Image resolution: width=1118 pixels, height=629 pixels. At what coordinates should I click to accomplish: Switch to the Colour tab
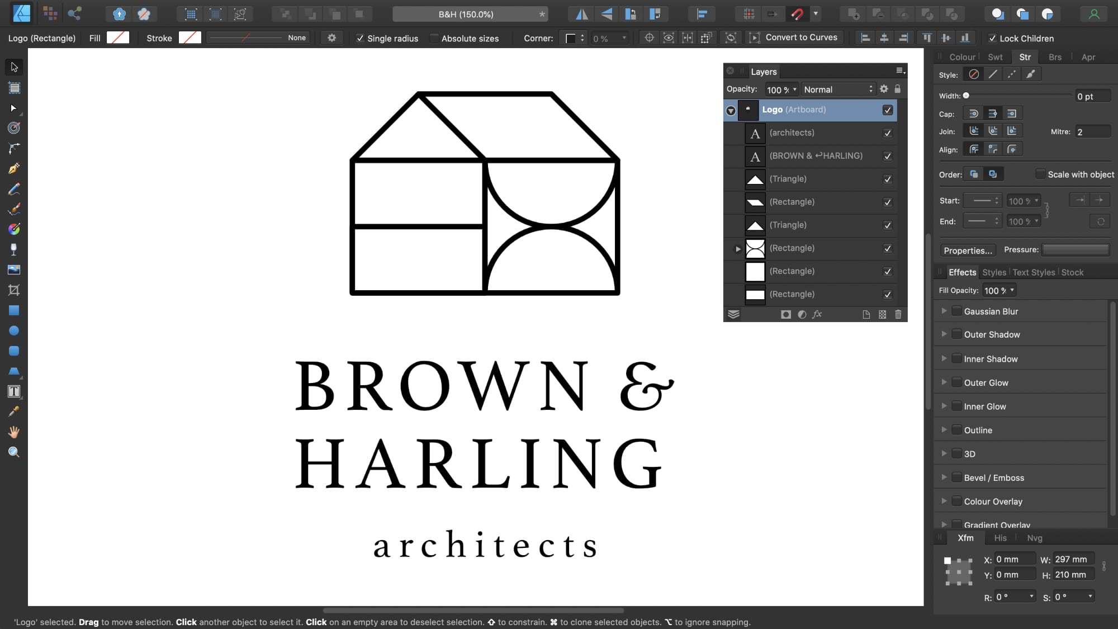pyautogui.click(x=962, y=57)
